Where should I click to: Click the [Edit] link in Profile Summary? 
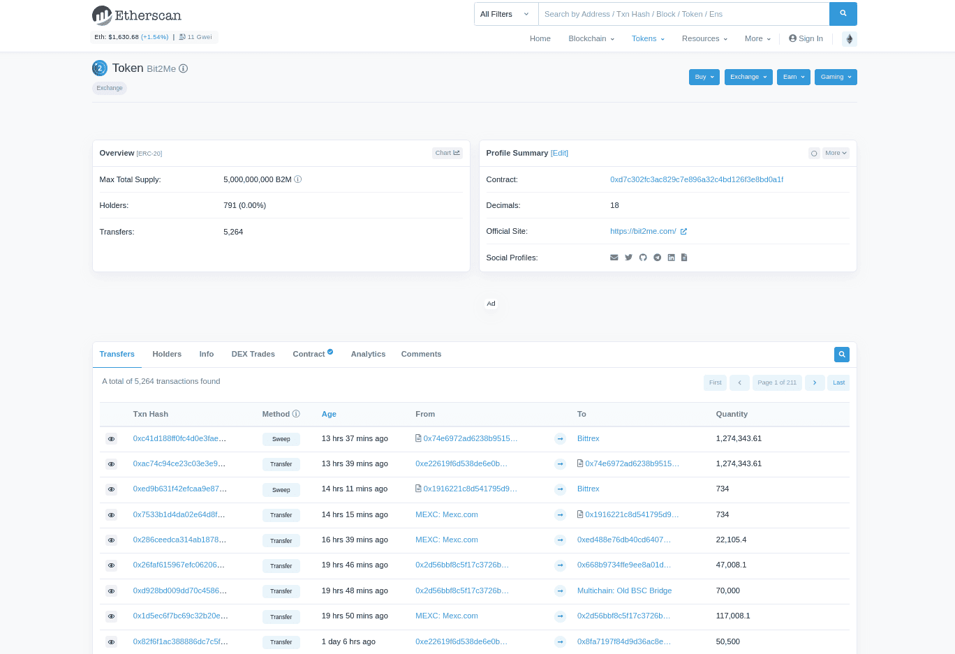tap(559, 154)
